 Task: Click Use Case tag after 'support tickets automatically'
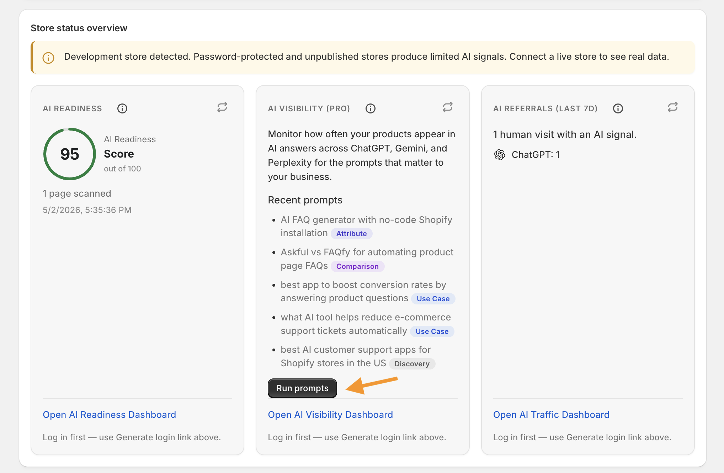click(432, 331)
